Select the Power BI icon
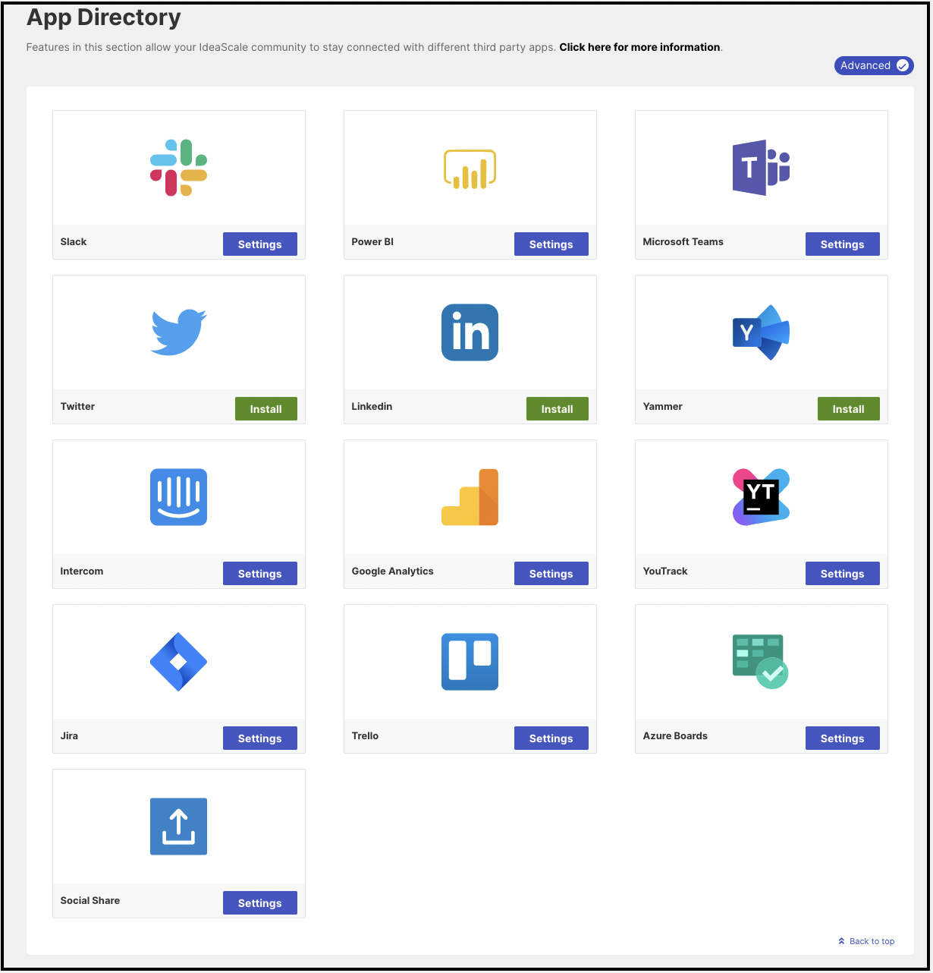933x973 pixels. tap(470, 168)
